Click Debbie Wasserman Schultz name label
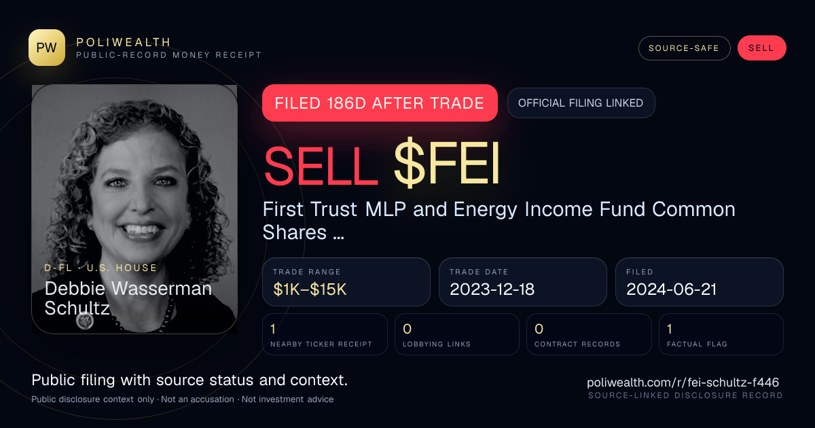The width and height of the screenshot is (815, 428). click(128, 298)
